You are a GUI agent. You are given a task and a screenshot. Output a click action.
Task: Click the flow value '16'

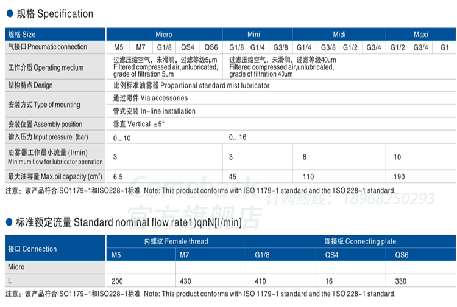tap(329, 281)
